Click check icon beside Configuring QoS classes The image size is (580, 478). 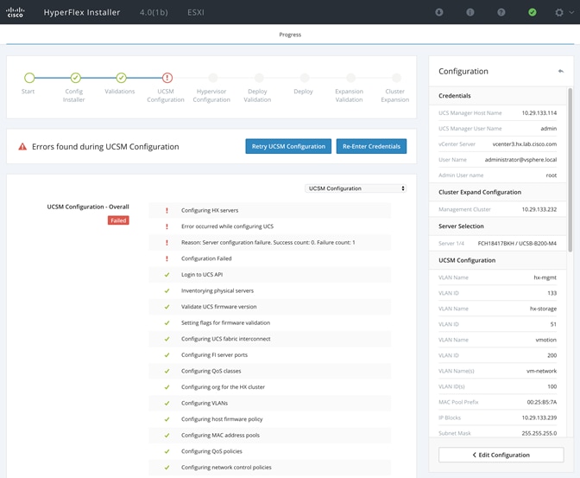click(x=167, y=371)
